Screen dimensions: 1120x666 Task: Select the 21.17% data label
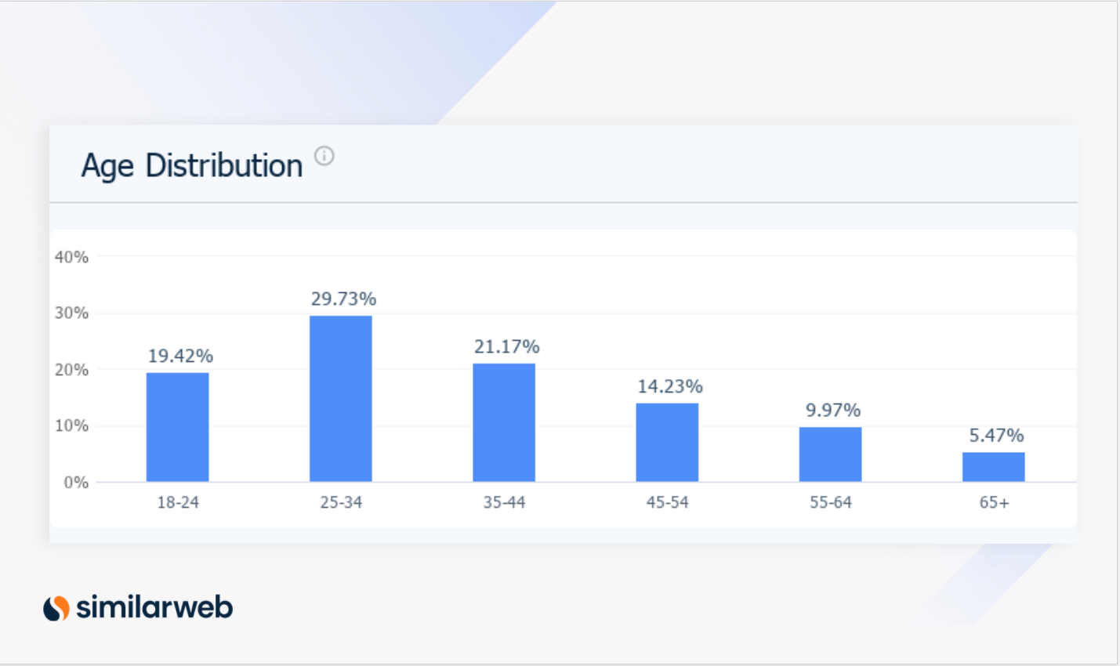point(507,345)
